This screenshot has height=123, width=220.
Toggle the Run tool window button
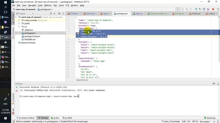click(x=55, y=118)
